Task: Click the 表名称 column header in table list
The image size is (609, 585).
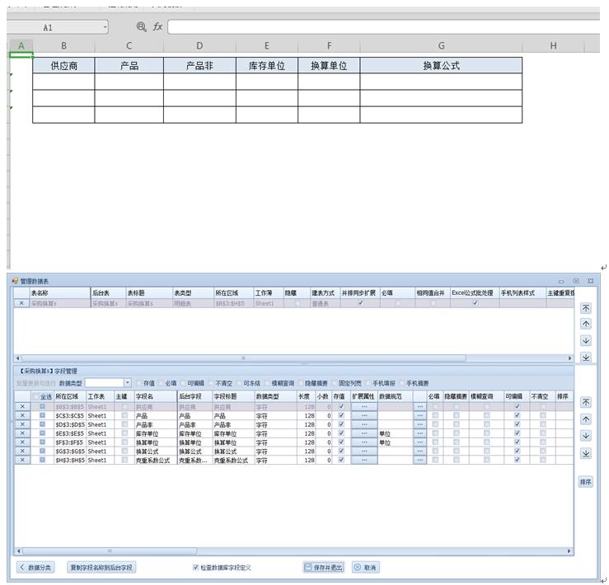Action: 58,292
